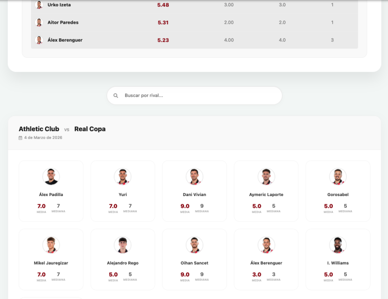Click the 5.23 average score value

point(163,40)
